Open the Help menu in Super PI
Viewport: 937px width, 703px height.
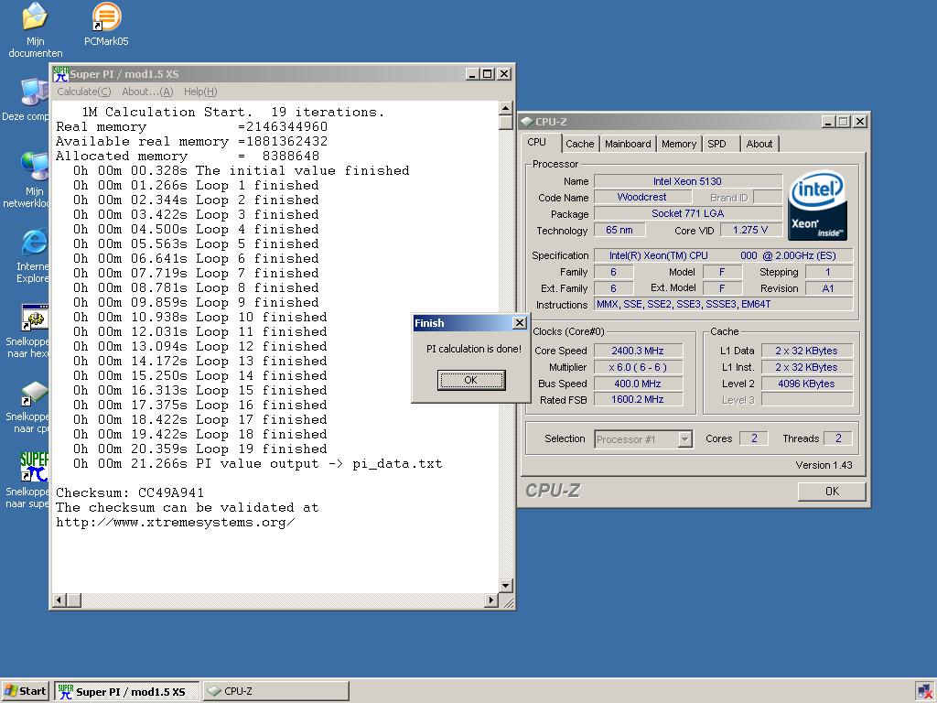coord(200,92)
